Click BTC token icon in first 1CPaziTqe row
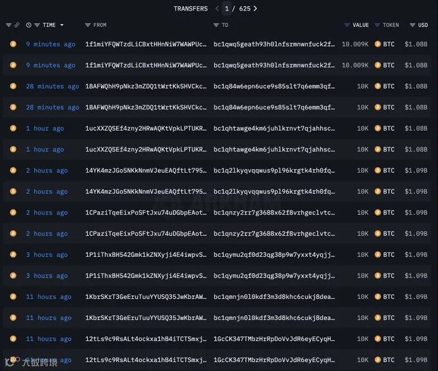The height and width of the screenshot is (371, 438). (x=377, y=213)
